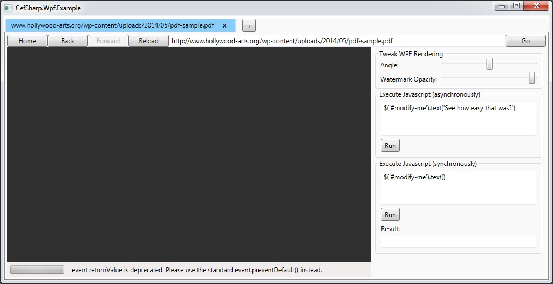
Task: Open a new tab with the plus button
Action: pyautogui.click(x=249, y=26)
